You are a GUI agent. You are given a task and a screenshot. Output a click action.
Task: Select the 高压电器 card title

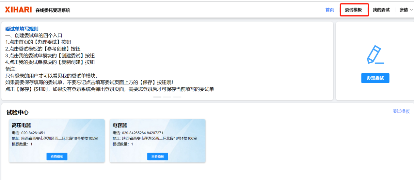[21, 126]
